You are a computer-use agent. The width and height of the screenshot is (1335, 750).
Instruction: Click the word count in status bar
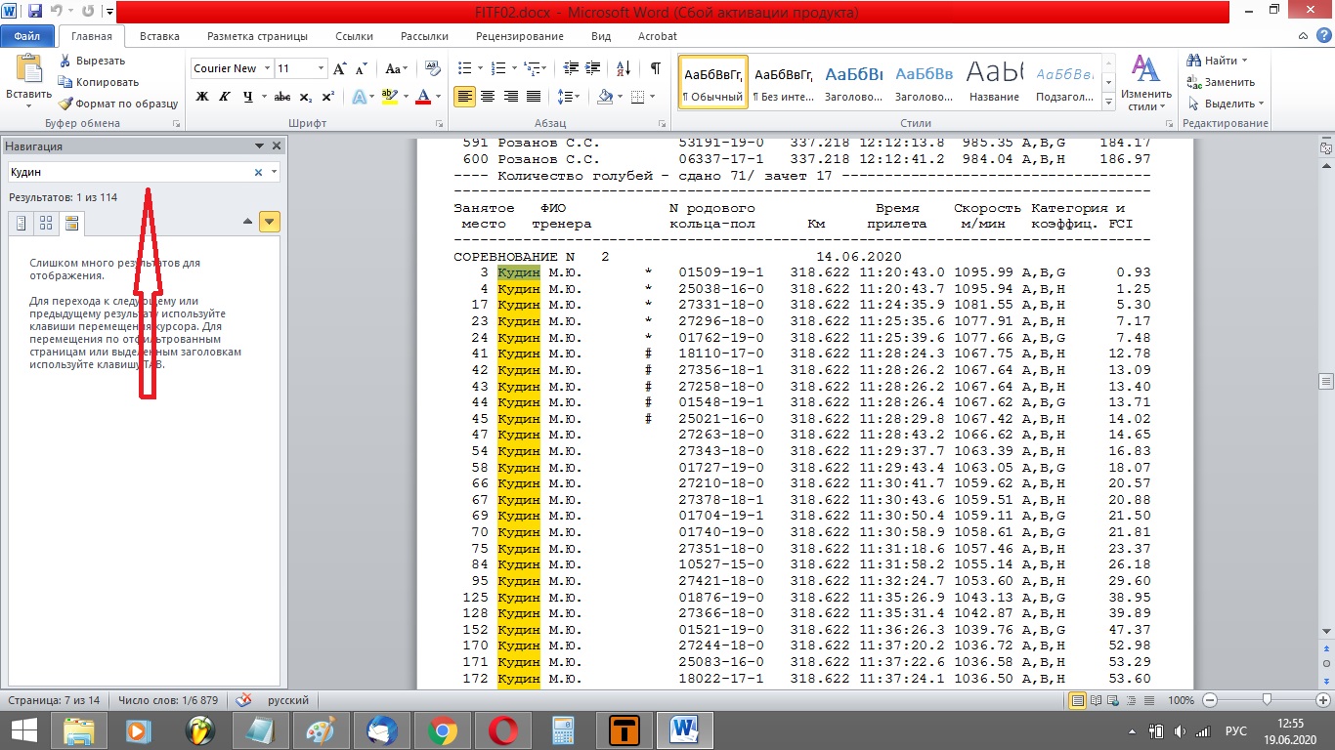(168, 700)
